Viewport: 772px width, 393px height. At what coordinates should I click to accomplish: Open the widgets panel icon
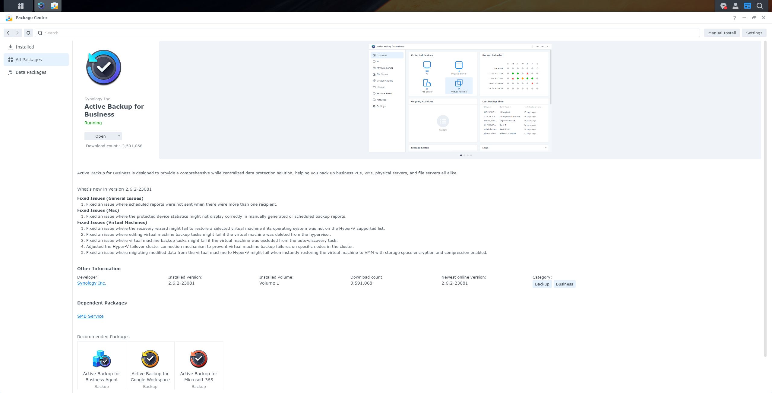pos(747,6)
